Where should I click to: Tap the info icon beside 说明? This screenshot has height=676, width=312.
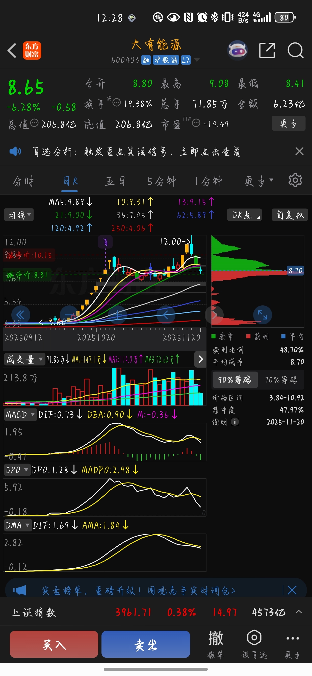[x=235, y=422]
